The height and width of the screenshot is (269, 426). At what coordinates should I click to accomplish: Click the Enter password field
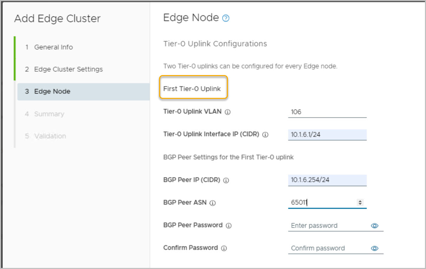click(328, 226)
